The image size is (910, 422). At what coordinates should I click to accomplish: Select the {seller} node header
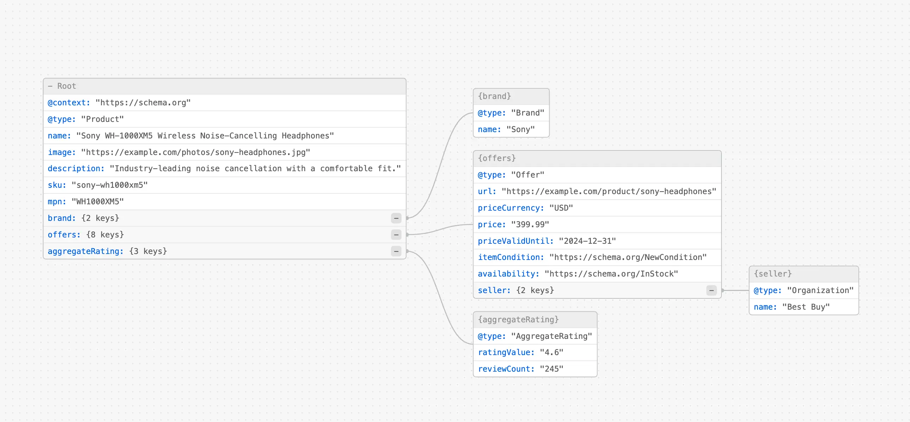[803, 274]
